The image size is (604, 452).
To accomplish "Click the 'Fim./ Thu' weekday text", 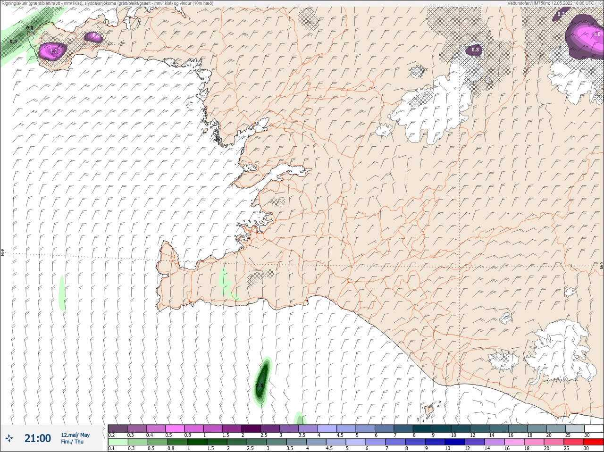I will tap(72, 442).
